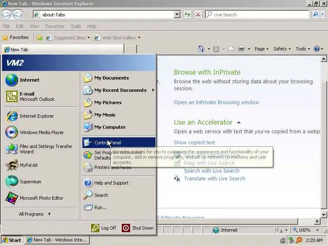Open the Tools menu in menu bar
The width and height of the screenshot is (328, 246).
(x=76, y=26)
